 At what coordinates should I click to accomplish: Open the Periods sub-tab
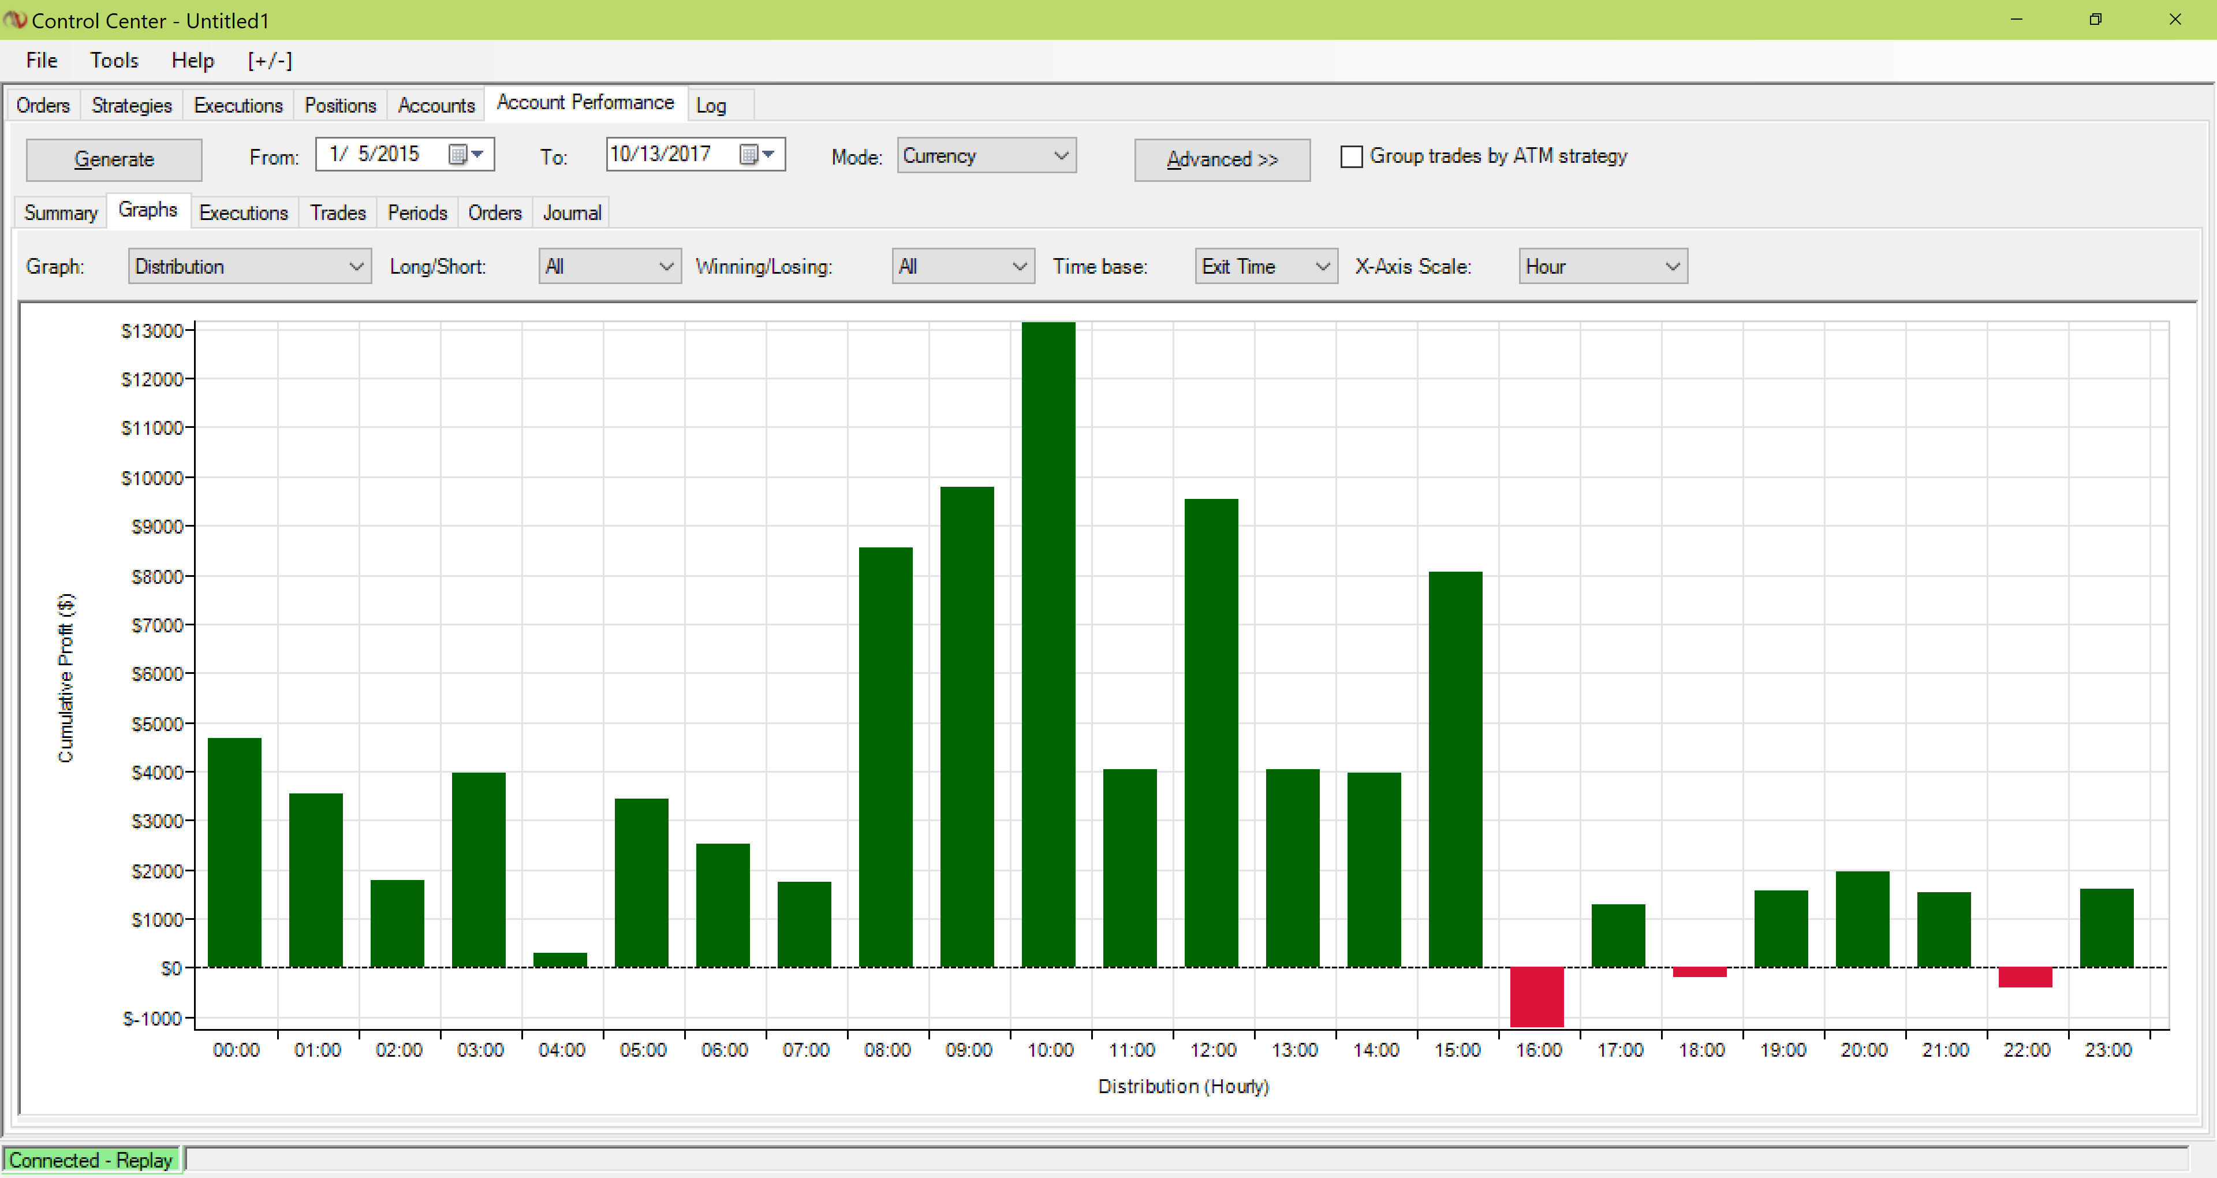coord(417,213)
